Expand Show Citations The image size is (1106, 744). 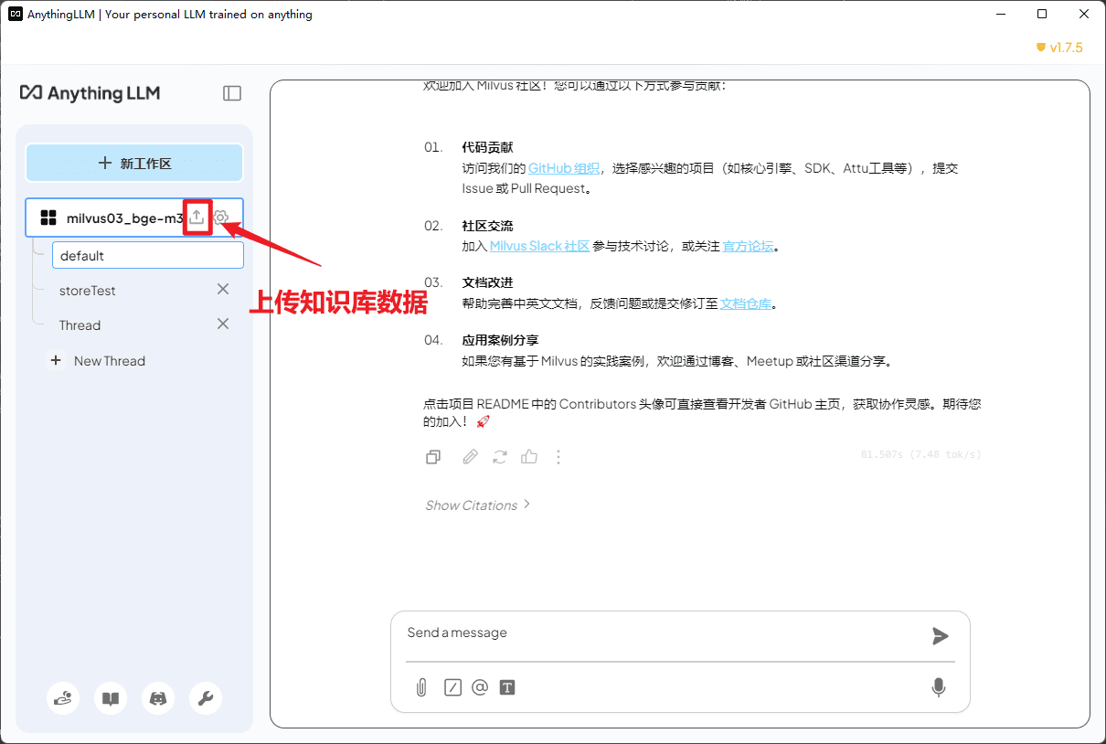(477, 505)
